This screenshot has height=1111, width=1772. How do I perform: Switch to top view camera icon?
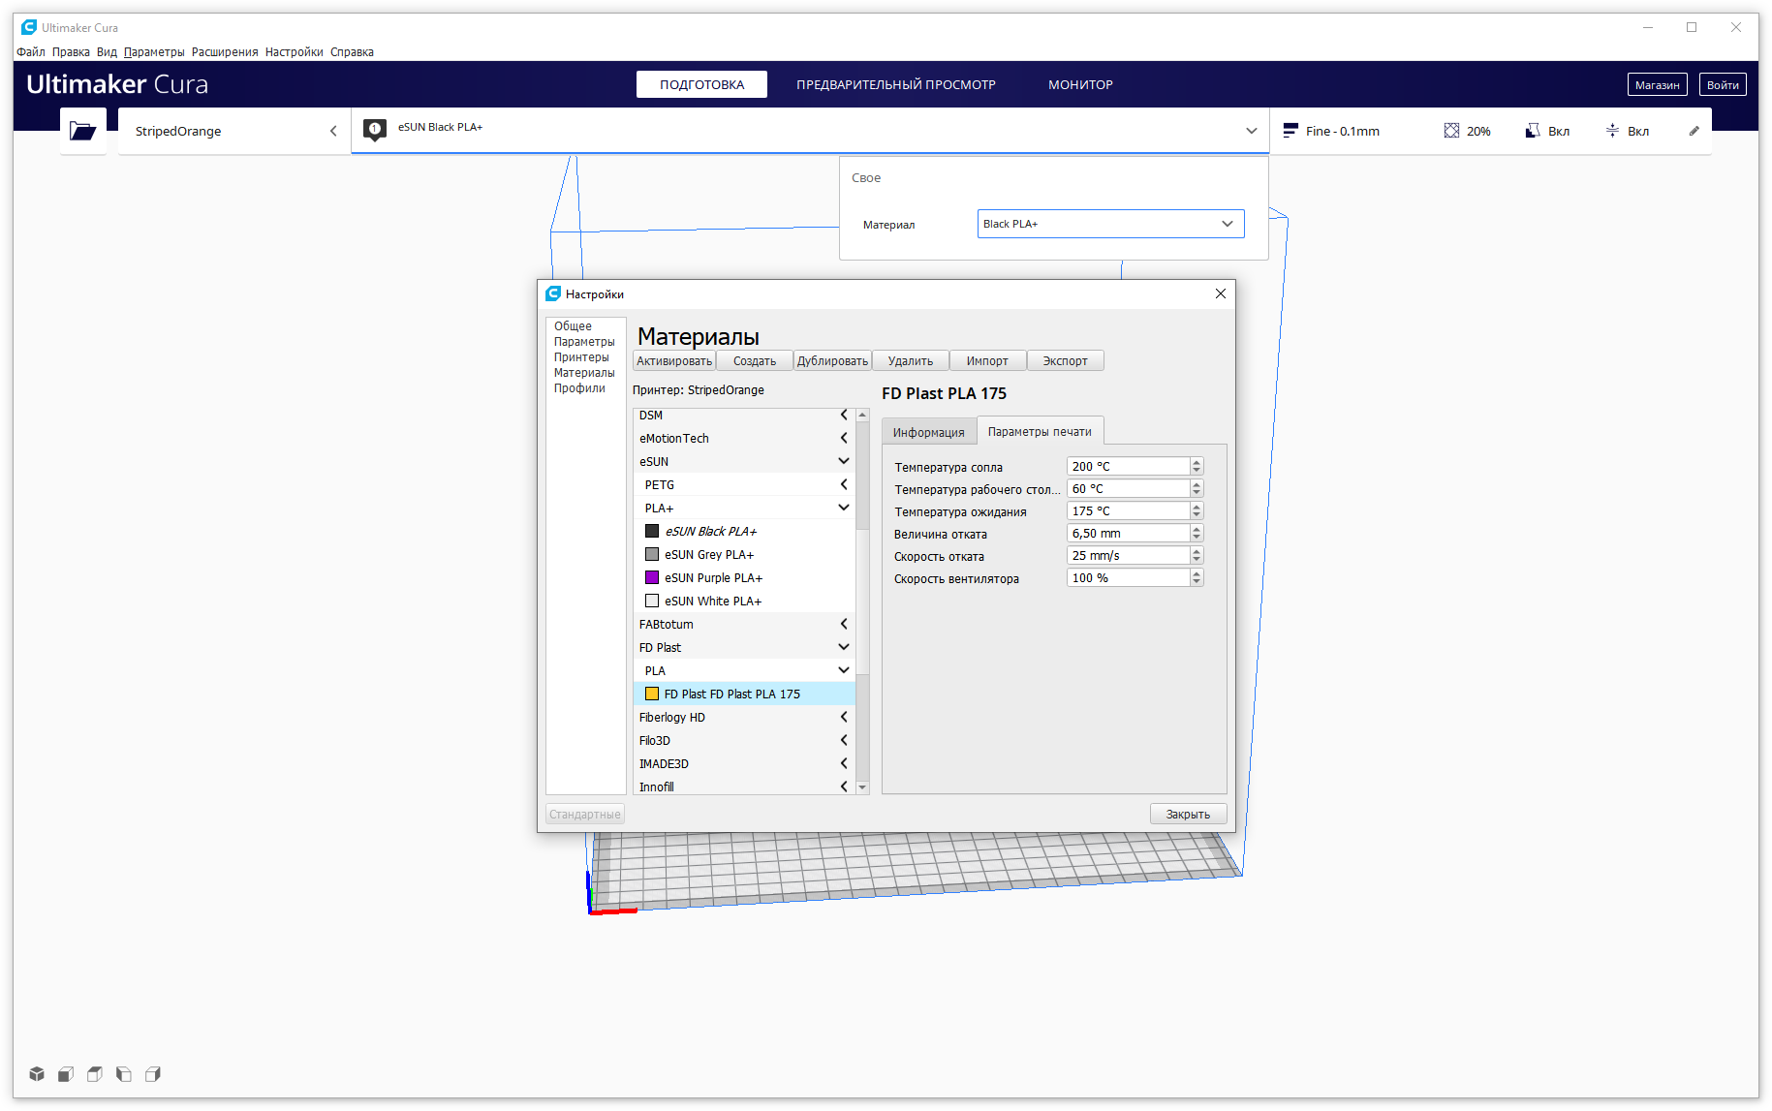point(95,1074)
